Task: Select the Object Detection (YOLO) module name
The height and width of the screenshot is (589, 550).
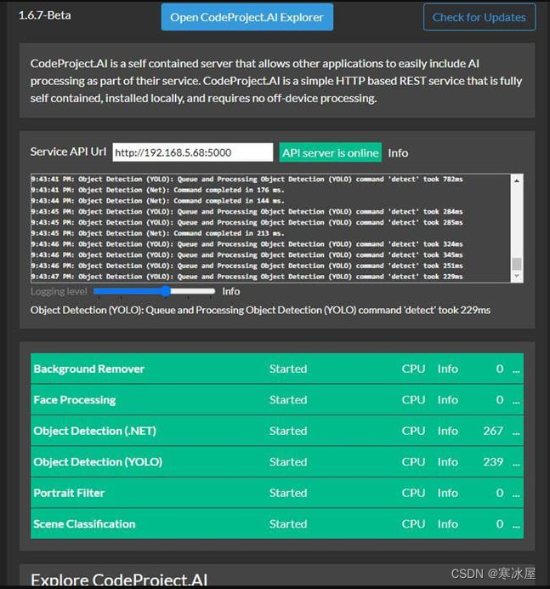Action: (x=98, y=461)
